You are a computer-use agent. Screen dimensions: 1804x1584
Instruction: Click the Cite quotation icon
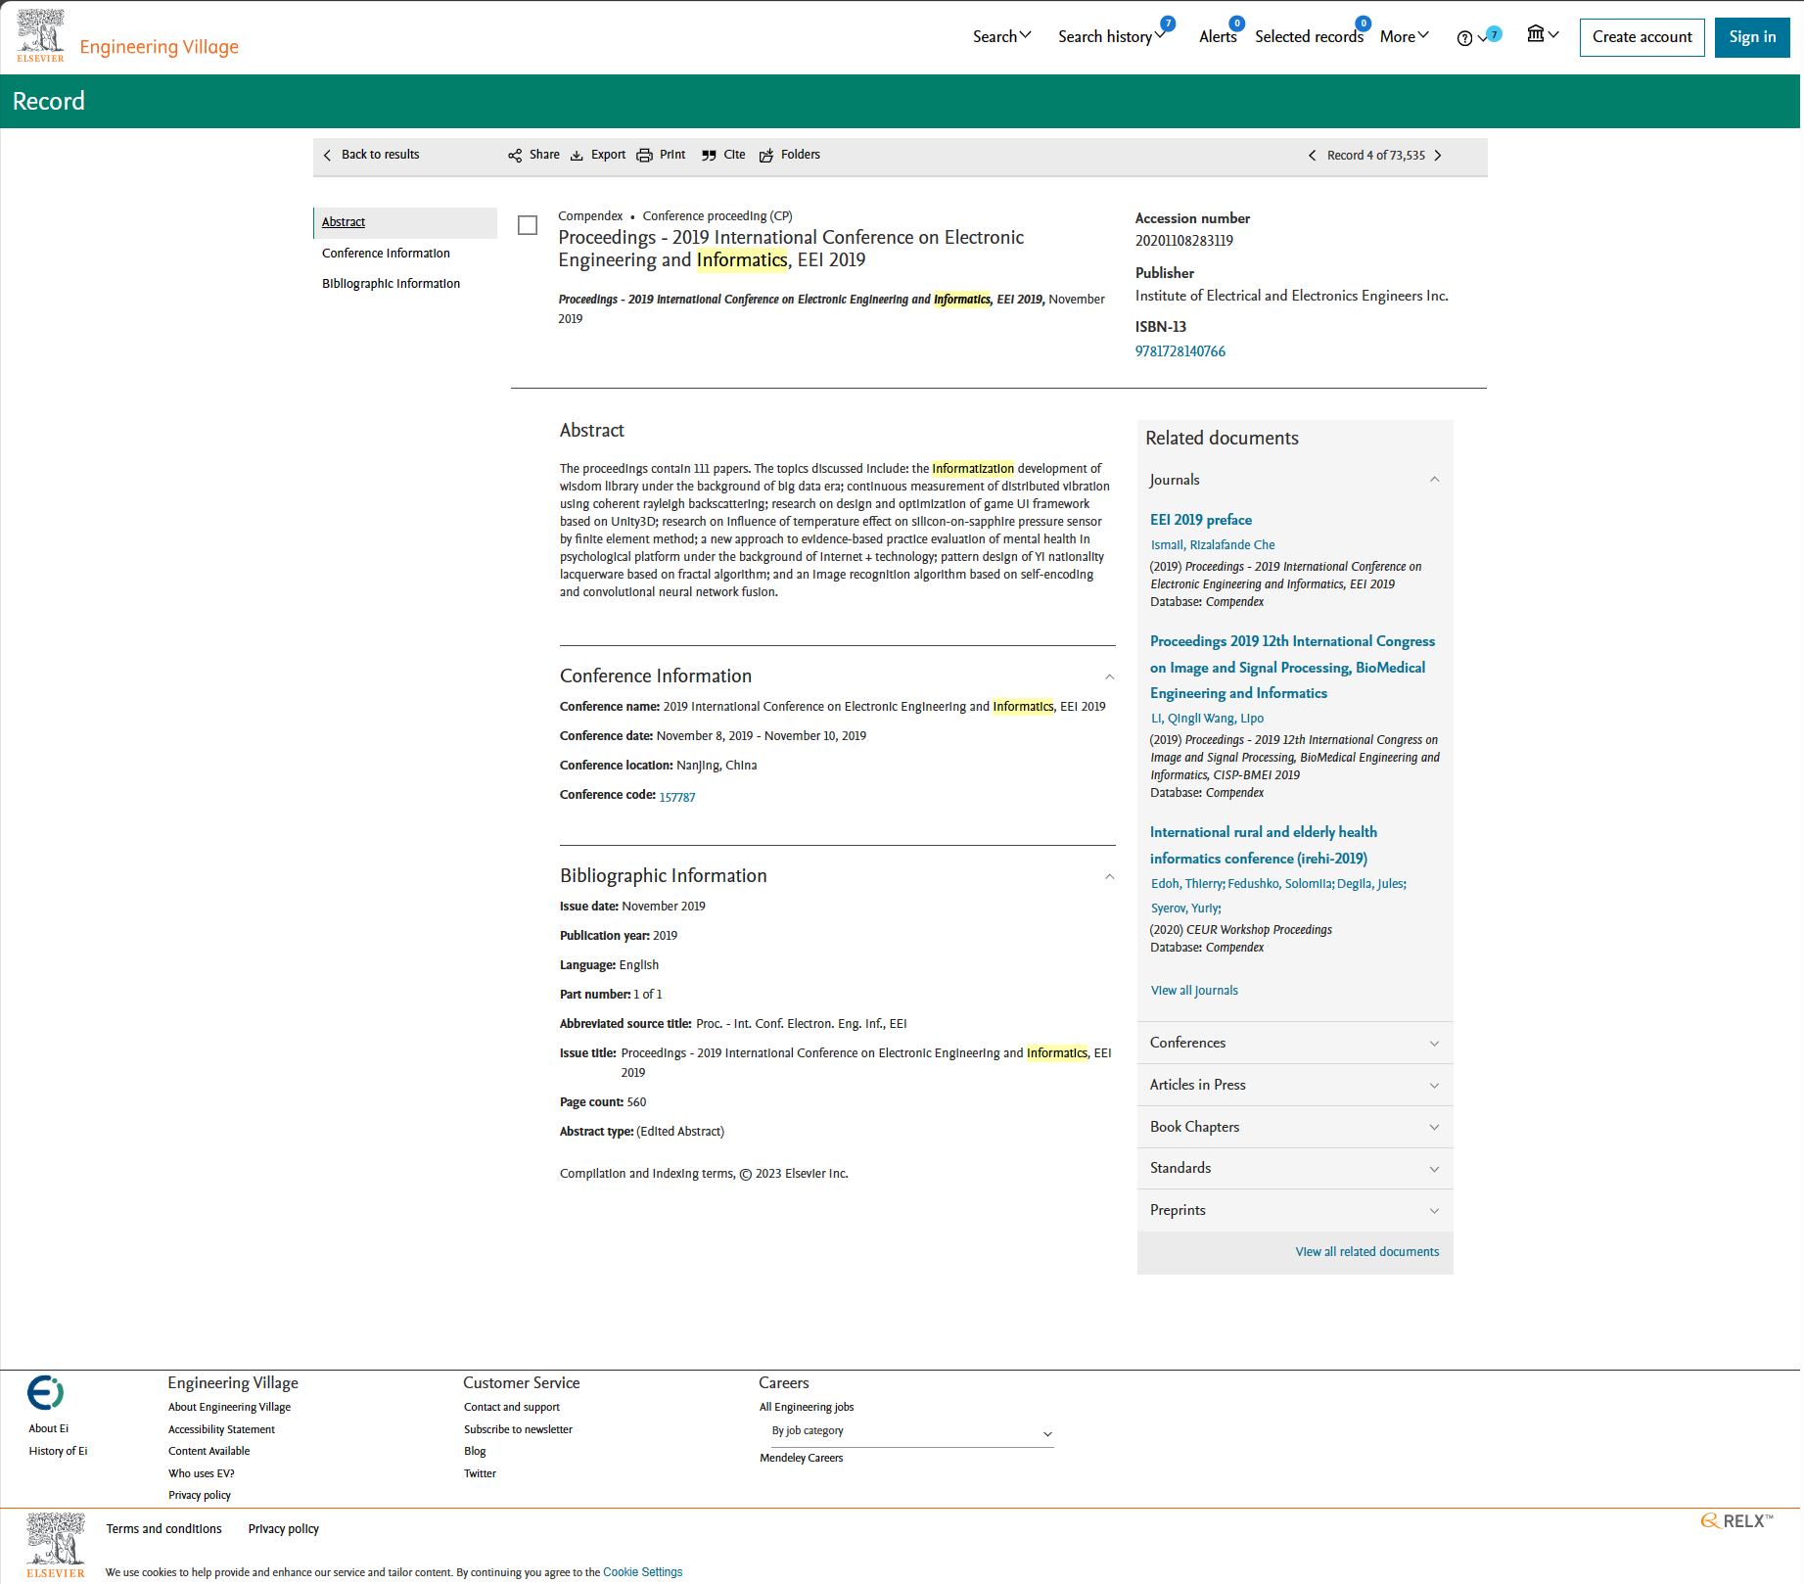[709, 156]
